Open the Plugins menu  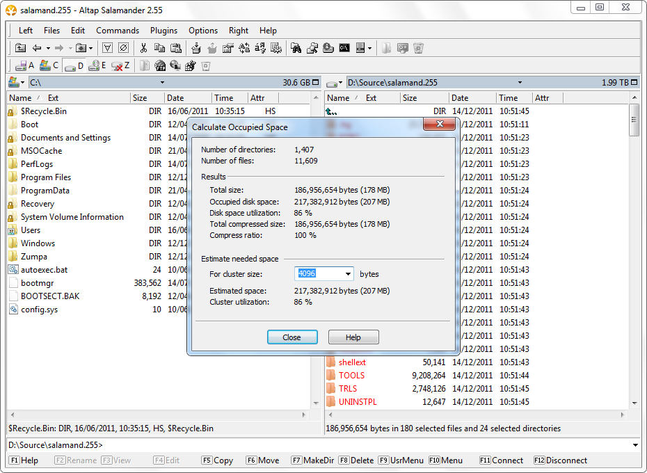(163, 31)
